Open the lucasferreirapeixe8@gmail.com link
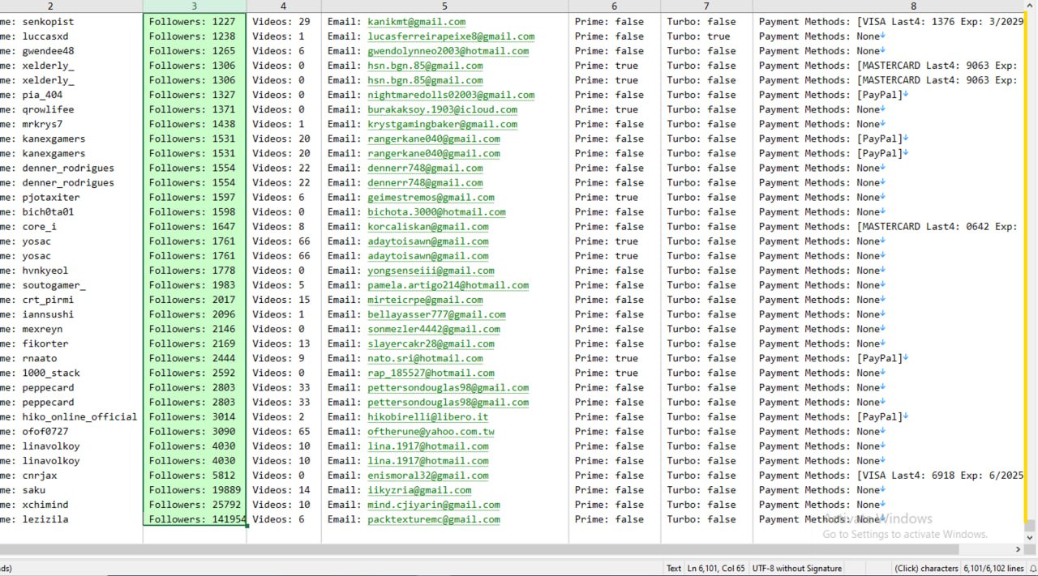Screen dimensions: 1038x576 tap(451, 36)
